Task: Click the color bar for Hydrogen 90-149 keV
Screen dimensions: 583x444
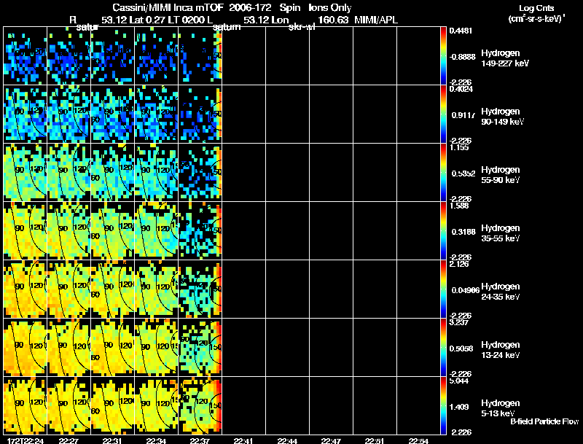Action: (444, 114)
